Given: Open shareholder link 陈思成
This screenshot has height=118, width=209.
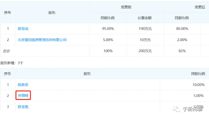Looking at the screenshot, I should tap(23, 29).
